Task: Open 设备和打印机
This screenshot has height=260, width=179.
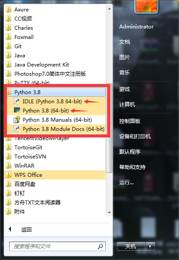Action: (x=135, y=136)
